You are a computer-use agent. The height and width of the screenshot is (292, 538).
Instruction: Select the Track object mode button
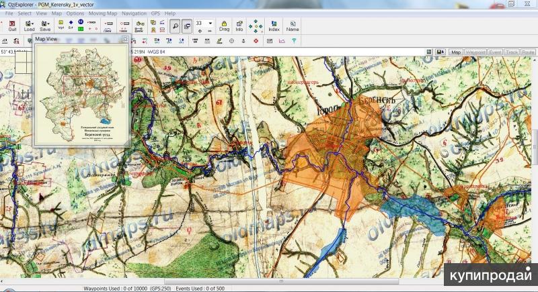pyautogui.click(x=512, y=52)
